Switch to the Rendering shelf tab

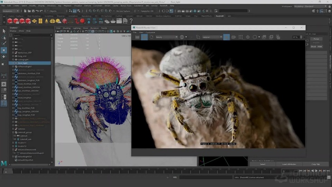tap(86, 16)
